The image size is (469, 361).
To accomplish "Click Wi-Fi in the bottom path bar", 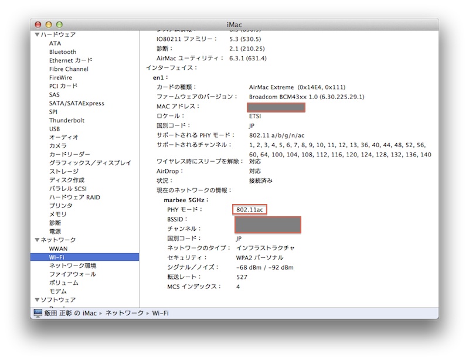I will point(160,314).
